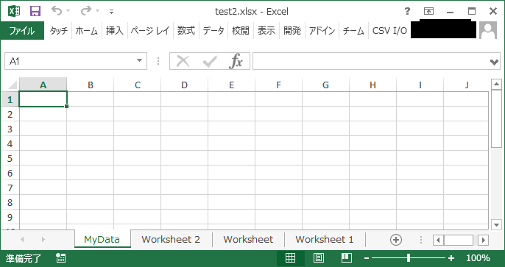
Task: Go to the 数式 ribbon tab
Action: pos(186,31)
